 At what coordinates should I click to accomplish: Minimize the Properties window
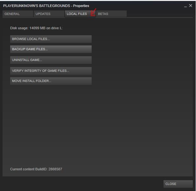tap(185, 6)
